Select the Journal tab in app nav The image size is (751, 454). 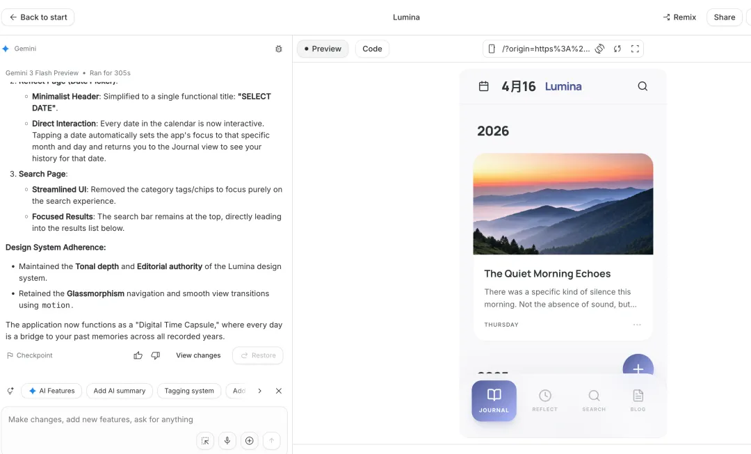(494, 401)
